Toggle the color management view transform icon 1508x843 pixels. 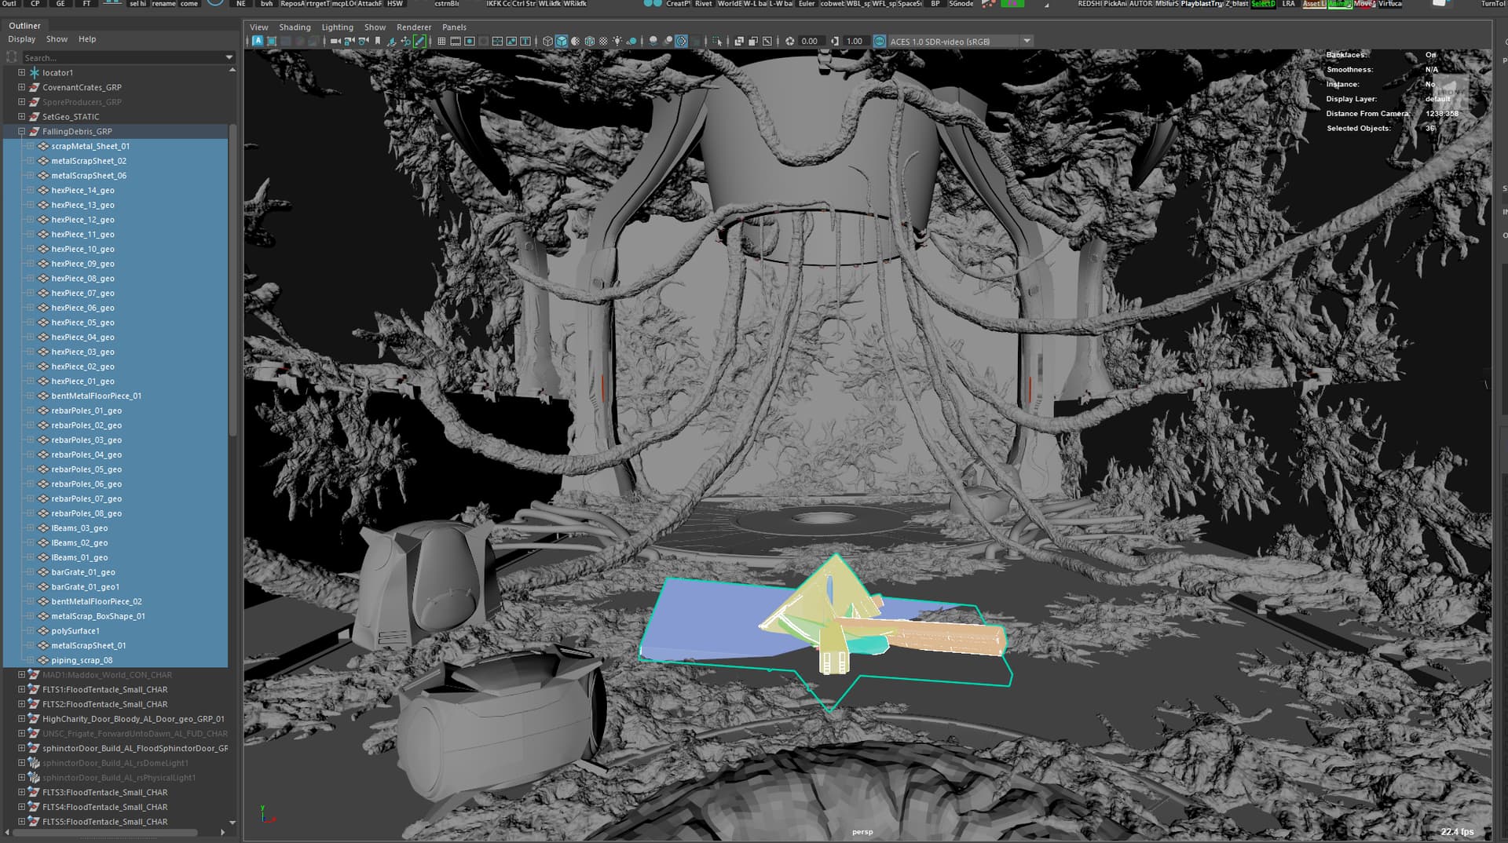point(880,41)
